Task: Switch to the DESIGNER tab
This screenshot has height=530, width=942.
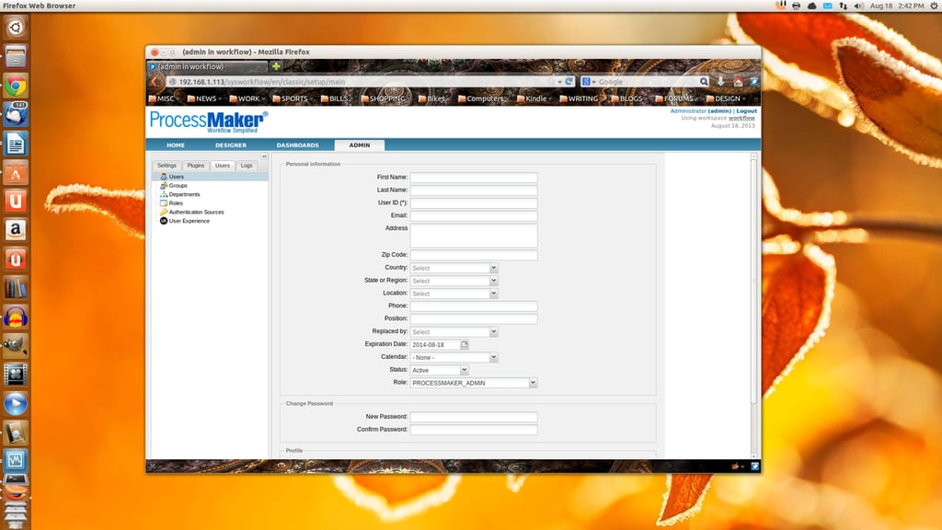Action: tap(231, 144)
